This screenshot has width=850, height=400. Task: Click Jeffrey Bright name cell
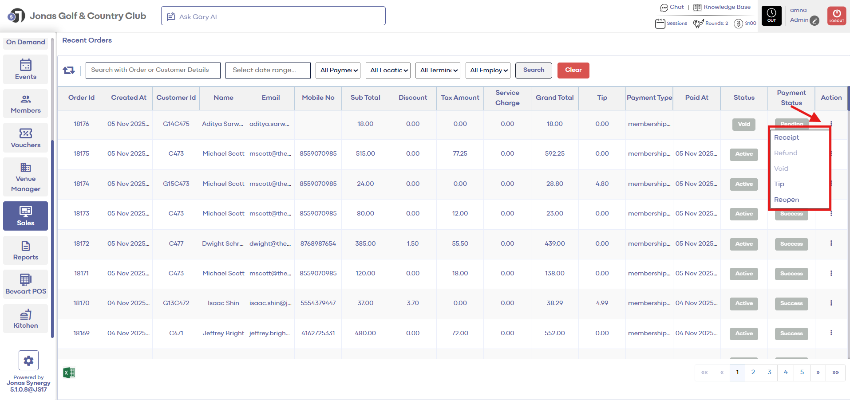point(223,333)
